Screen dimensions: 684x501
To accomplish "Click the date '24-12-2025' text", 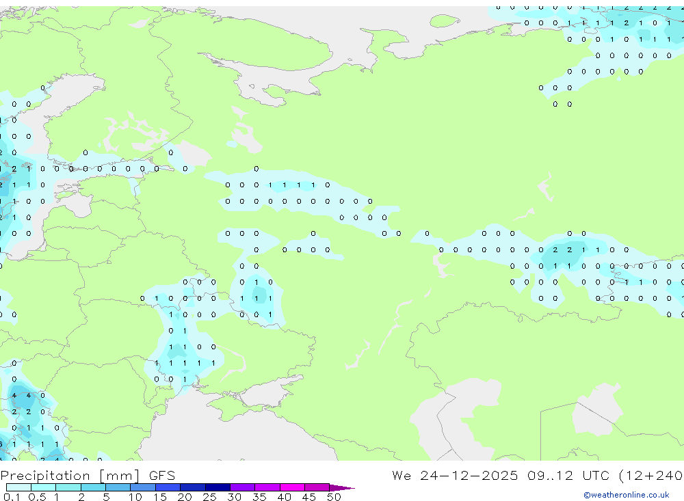I will point(469,475).
